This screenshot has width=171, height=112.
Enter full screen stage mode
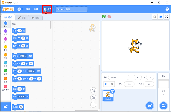(x=167, y=17)
